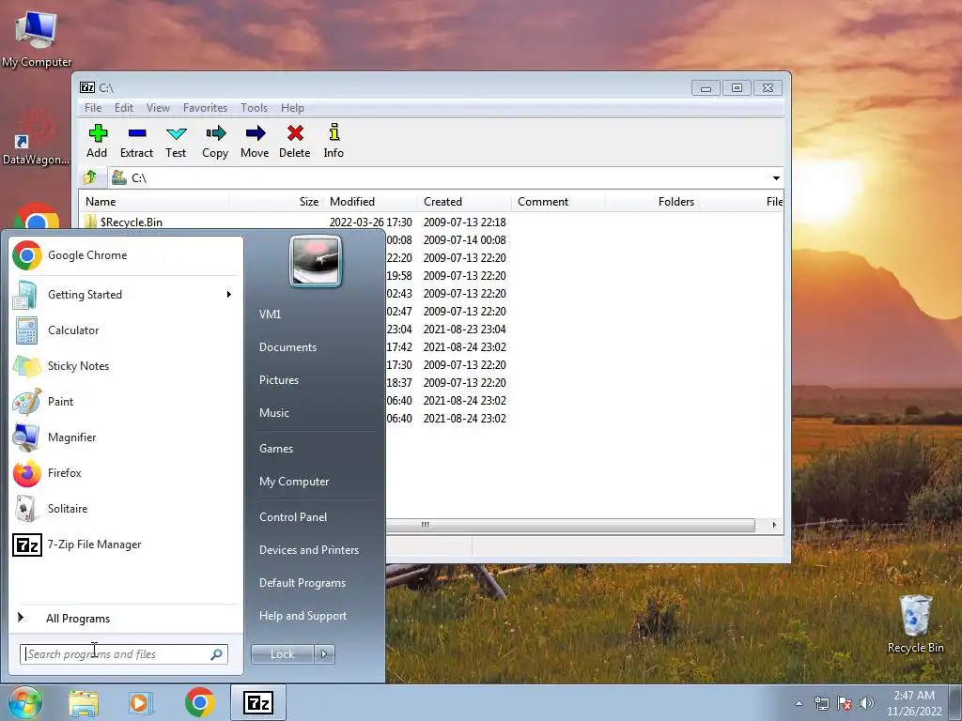
Task: Open Documents from Start menu right pane
Action: (x=287, y=347)
